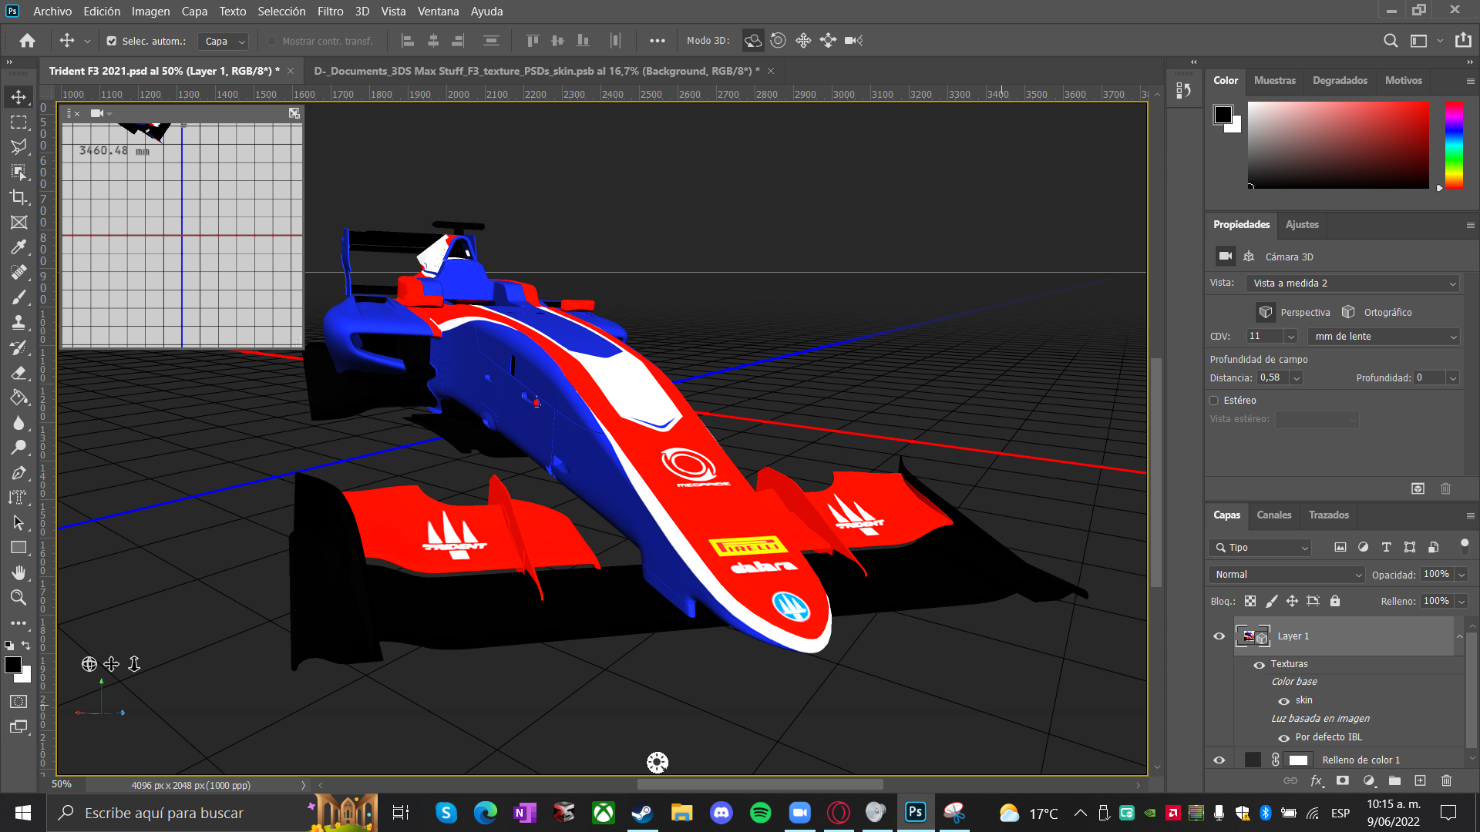Open the Vista a medida 2 dropdown
This screenshot has height=832, width=1480.
click(1353, 283)
